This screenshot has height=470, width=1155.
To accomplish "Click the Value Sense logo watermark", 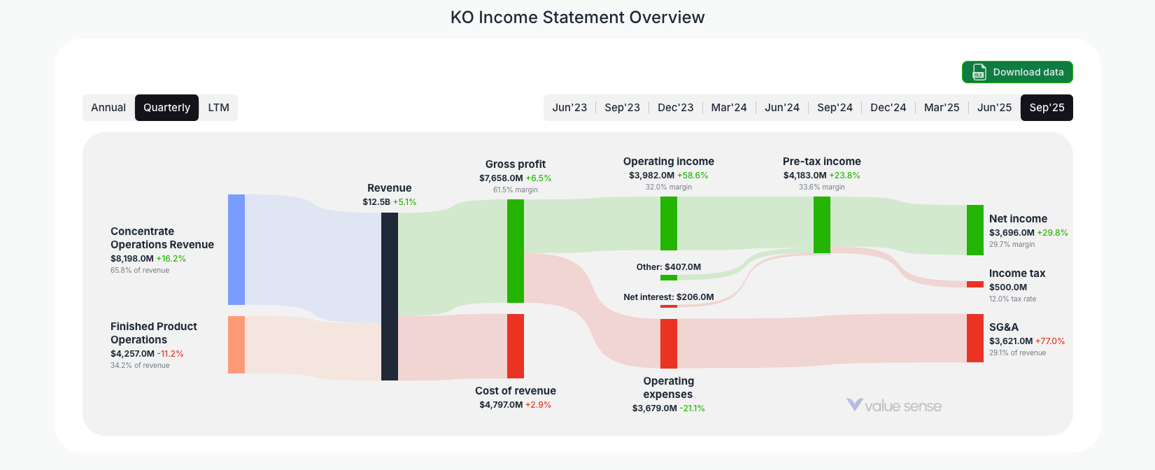I will point(895,406).
